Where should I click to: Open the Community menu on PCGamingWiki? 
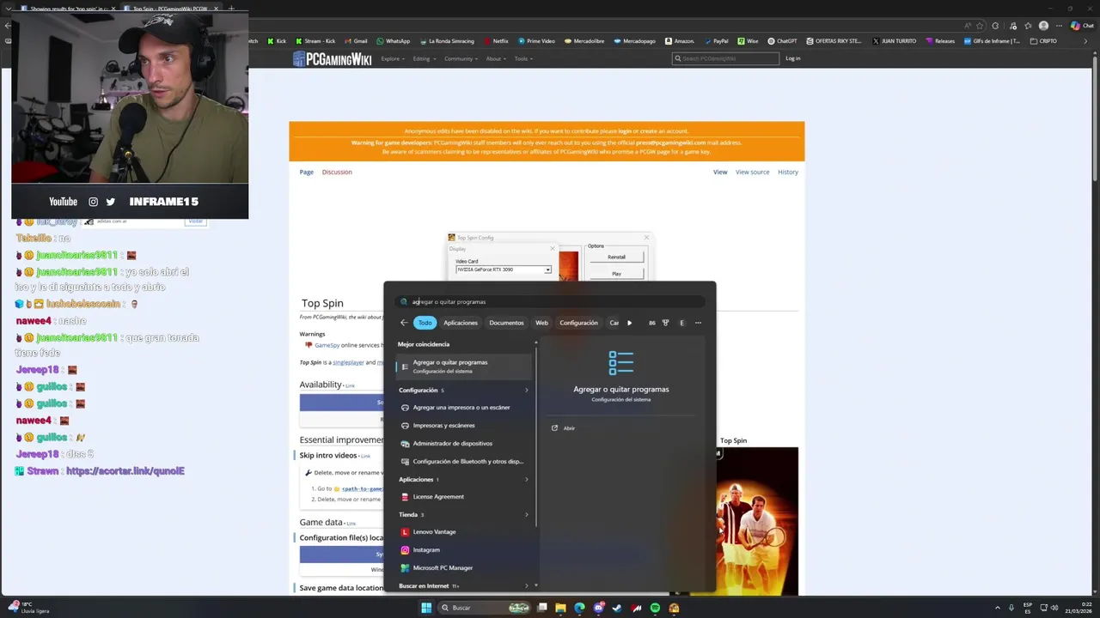tap(461, 58)
